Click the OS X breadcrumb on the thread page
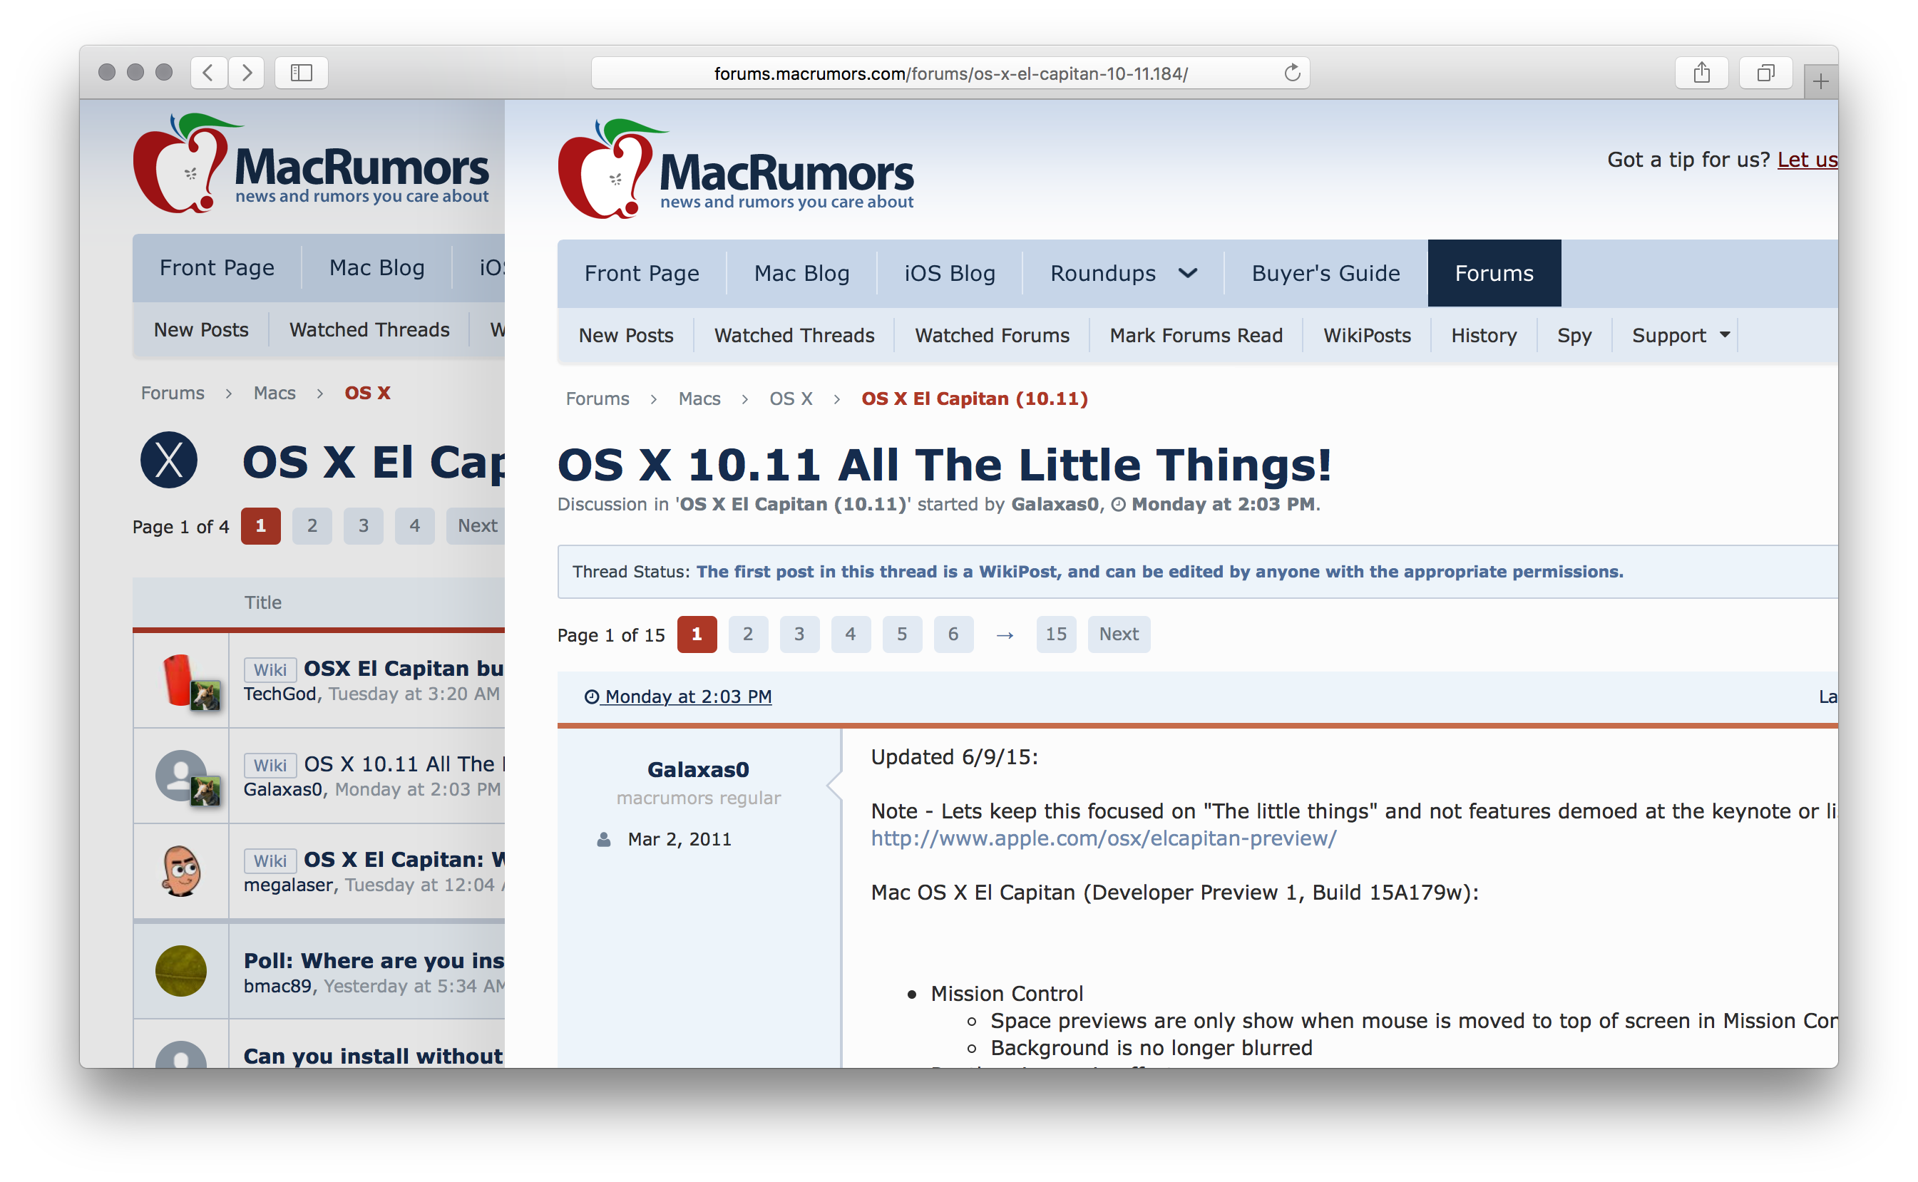This screenshot has height=1182, width=1918. pos(791,399)
